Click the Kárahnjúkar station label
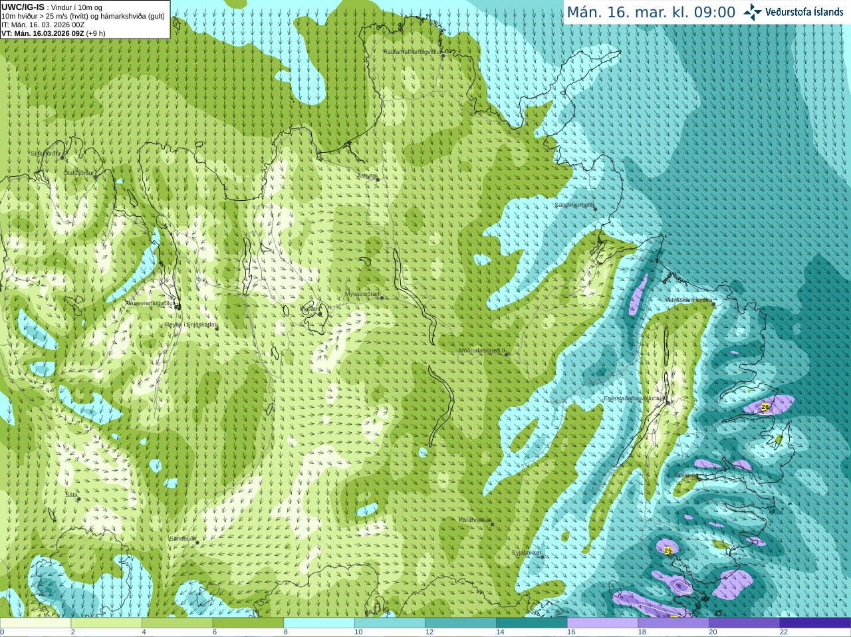The height and width of the screenshot is (637, 851). pyautogui.click(x=475, y=520)
